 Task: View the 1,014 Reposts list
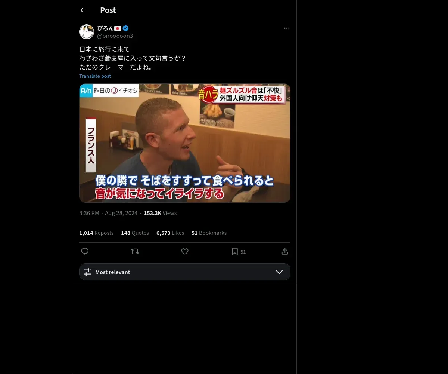pyautogui.click(x=96, y=233)
